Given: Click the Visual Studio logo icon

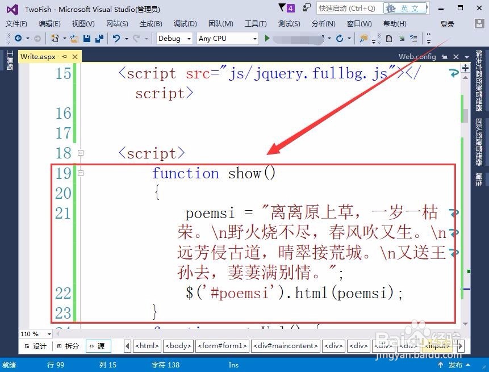Looking at the screenshot, I should tap(12, 10).
